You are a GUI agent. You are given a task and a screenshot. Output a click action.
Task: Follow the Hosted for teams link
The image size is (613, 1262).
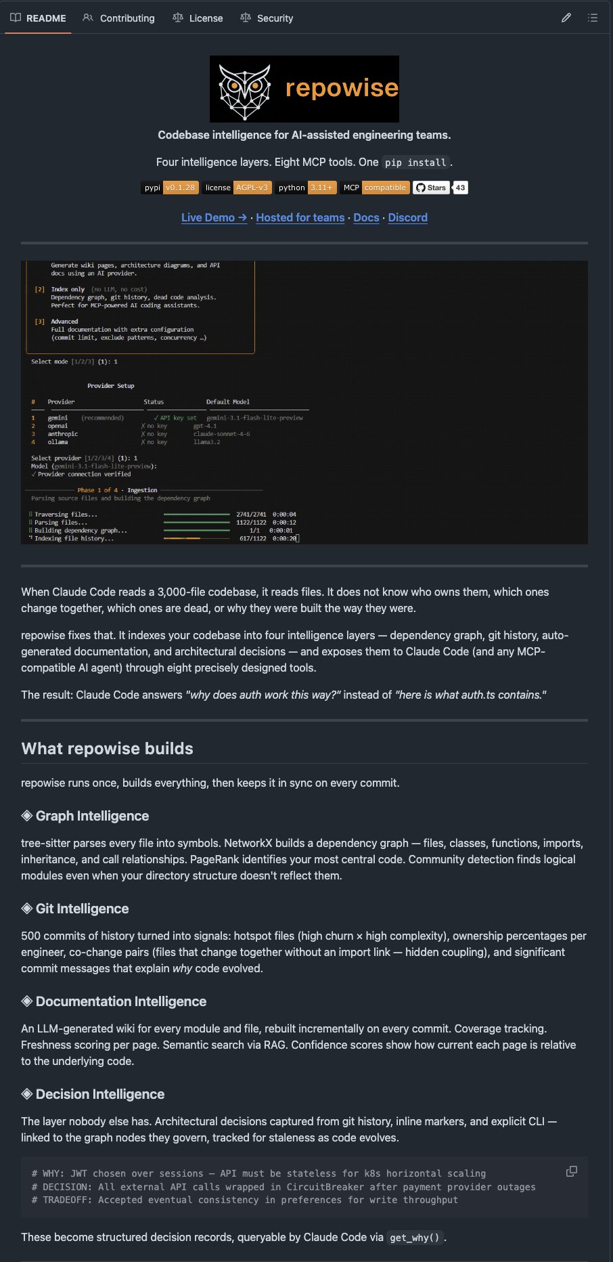(x=300, y=217)
